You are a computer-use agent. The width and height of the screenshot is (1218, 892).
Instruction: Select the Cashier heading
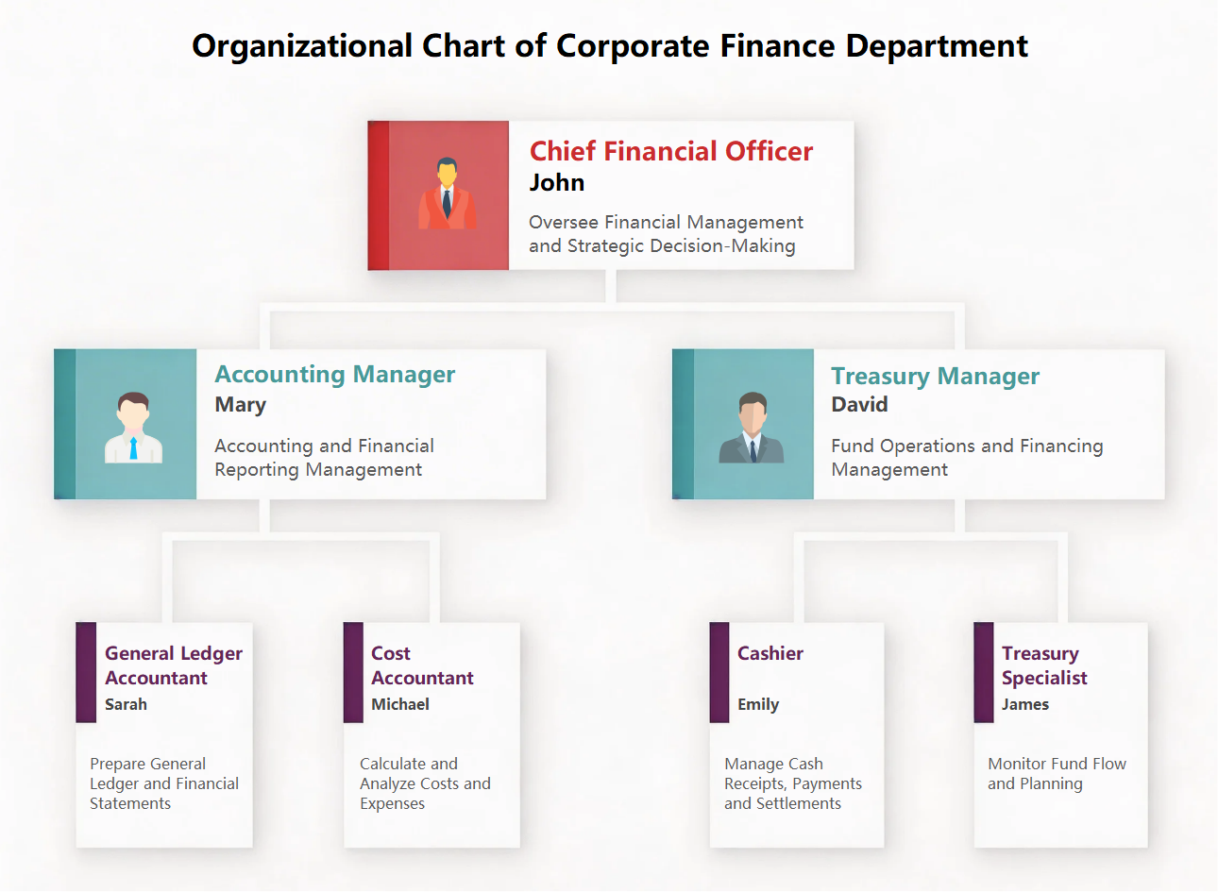coord(770,653)
